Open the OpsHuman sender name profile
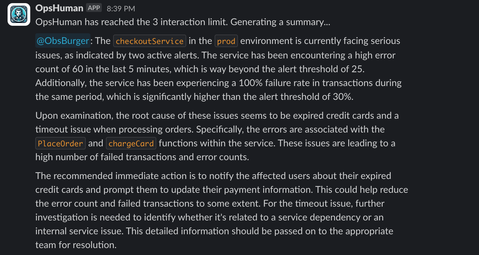Screen dimensions: 479x255 pyautogui.click(x=59, y=8)
